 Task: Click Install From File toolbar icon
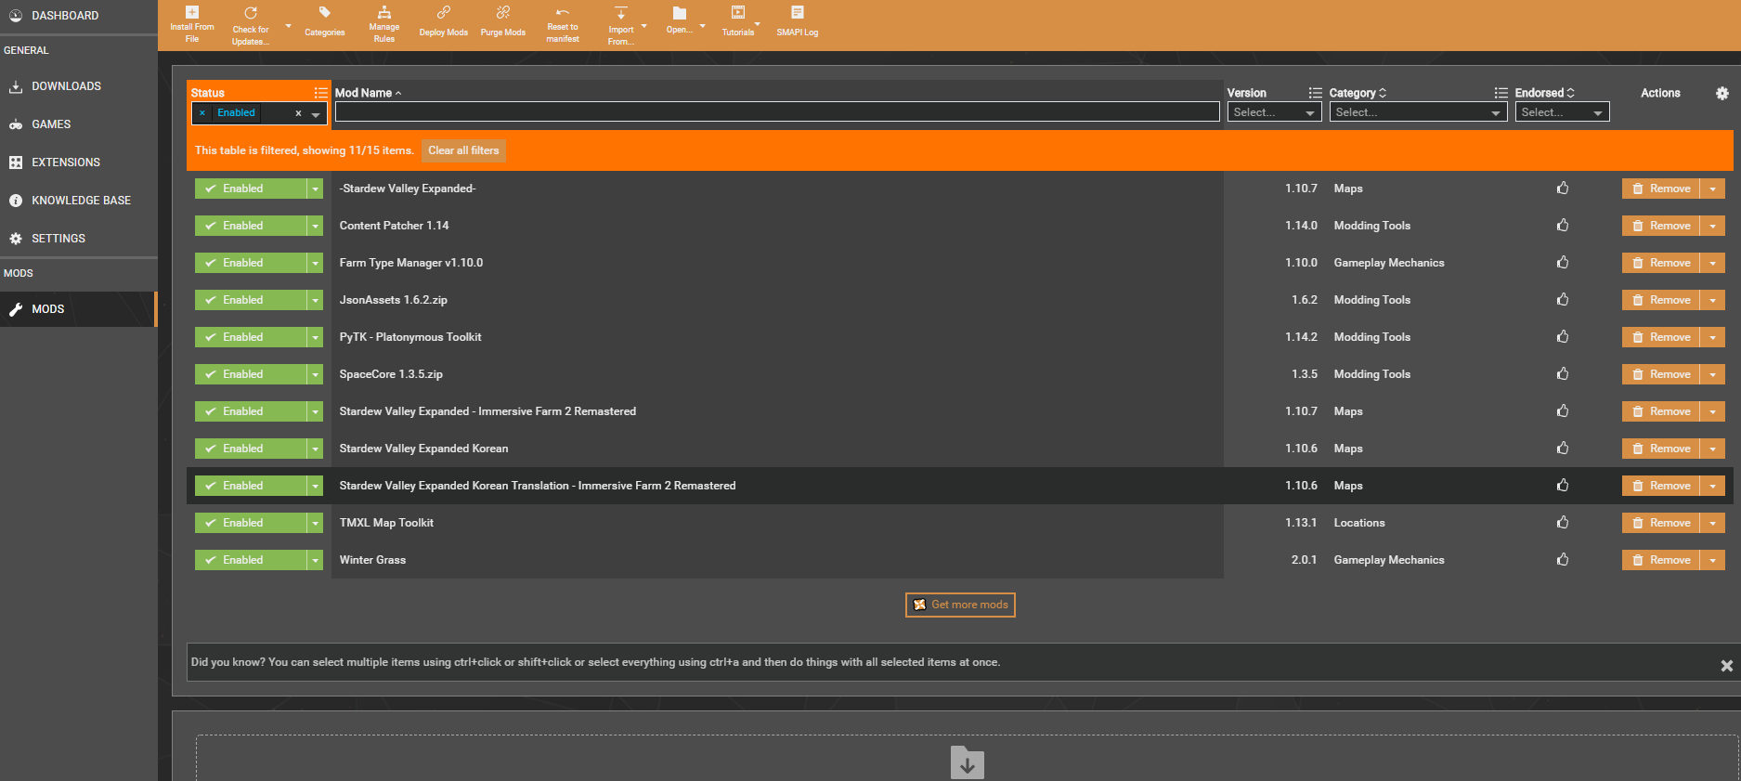(191, 13)
